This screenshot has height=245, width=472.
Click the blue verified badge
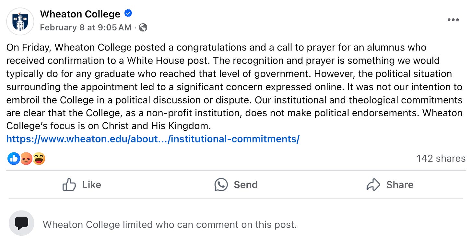(128, 14)
